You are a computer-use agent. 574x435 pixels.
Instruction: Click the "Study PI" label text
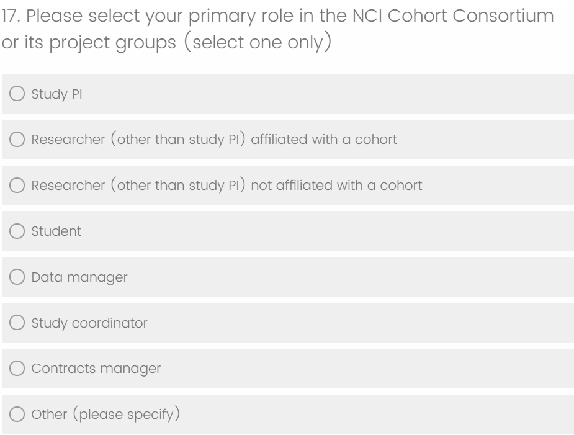(52, 94)
